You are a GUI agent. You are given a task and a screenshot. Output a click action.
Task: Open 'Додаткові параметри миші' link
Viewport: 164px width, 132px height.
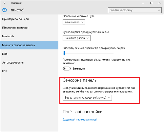point(80,120)
